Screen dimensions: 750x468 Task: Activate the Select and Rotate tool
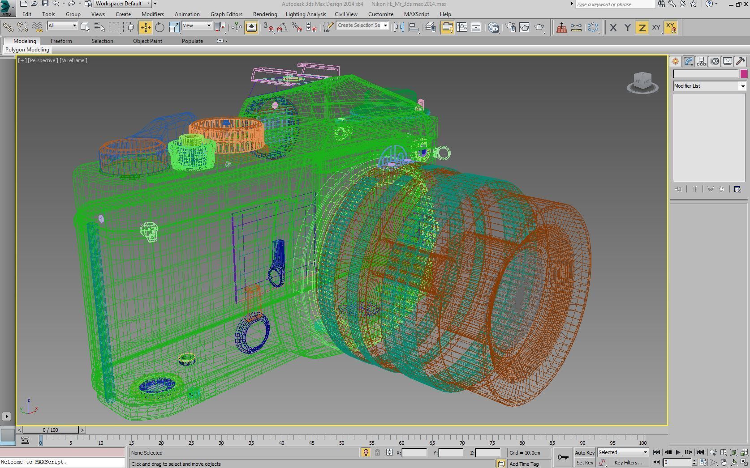point(160,27)
